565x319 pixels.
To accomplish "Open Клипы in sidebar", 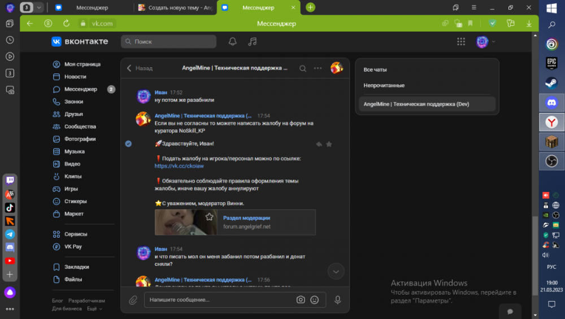I will [73, 176].
